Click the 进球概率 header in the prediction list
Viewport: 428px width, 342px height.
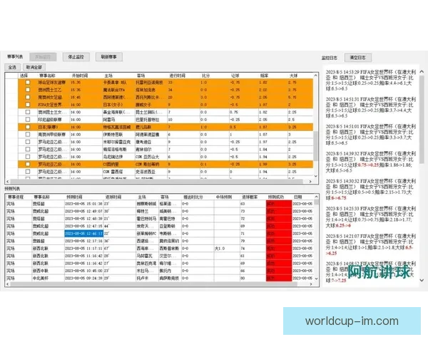250,197
